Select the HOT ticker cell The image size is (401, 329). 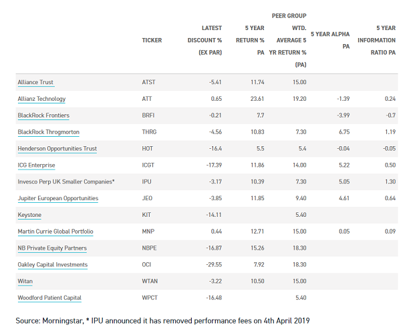point(147,149)
